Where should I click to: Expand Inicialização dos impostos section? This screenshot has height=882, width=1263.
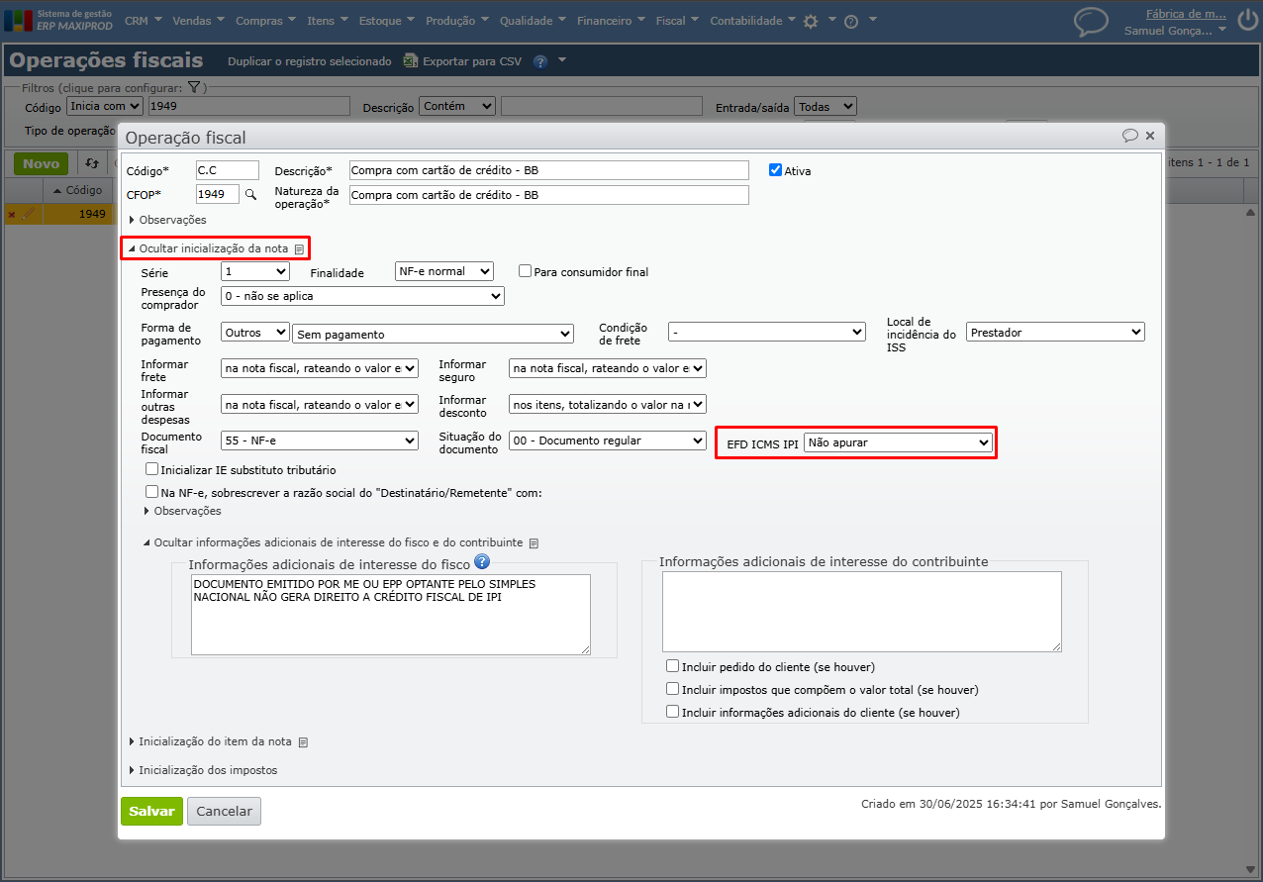(207, 770)
